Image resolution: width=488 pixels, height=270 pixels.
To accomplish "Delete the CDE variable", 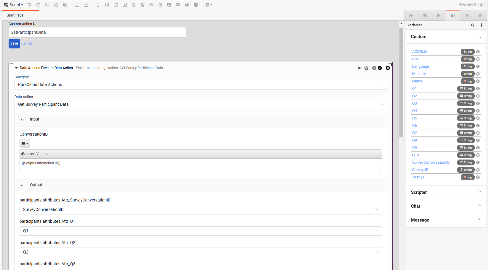I will [478, 59].
